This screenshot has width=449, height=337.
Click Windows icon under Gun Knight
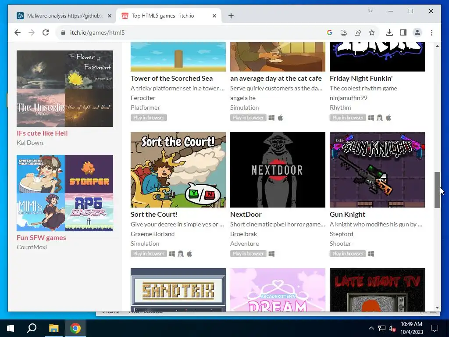coord(371,254)
